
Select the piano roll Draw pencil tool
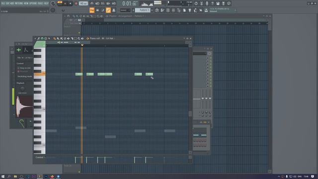click(x=54, y=39)
